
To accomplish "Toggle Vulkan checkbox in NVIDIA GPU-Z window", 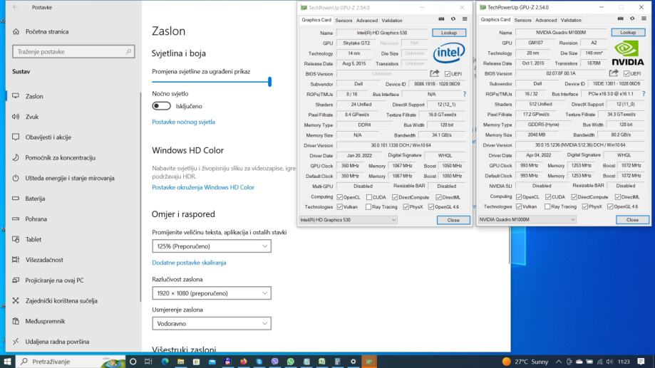I will pyautogui.click(x=519, y=206).
